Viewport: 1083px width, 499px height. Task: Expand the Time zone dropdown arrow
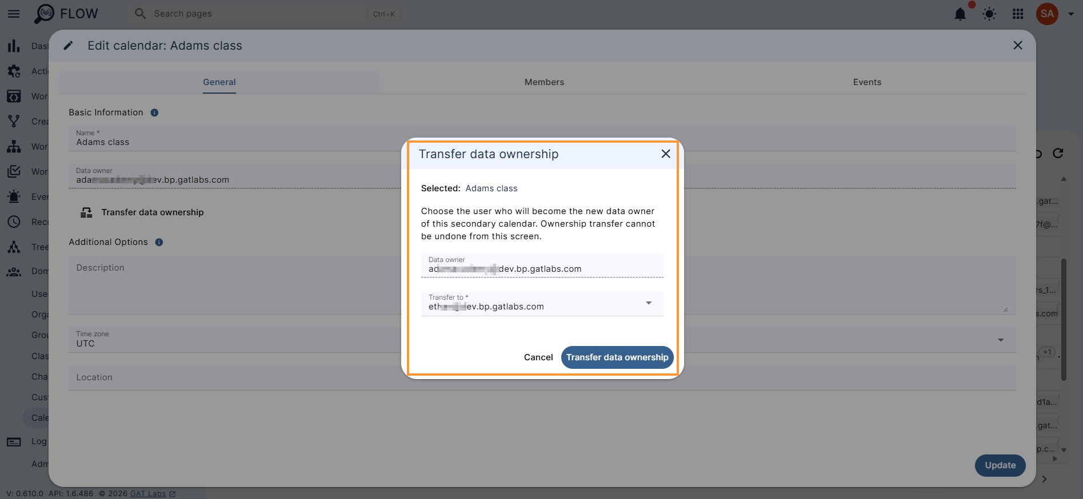[x=1001, y=340]
